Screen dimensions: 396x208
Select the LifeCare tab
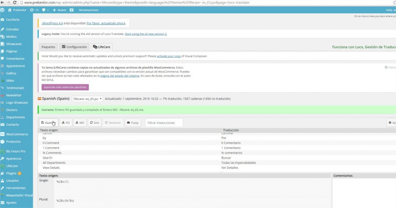click(102, 47)
